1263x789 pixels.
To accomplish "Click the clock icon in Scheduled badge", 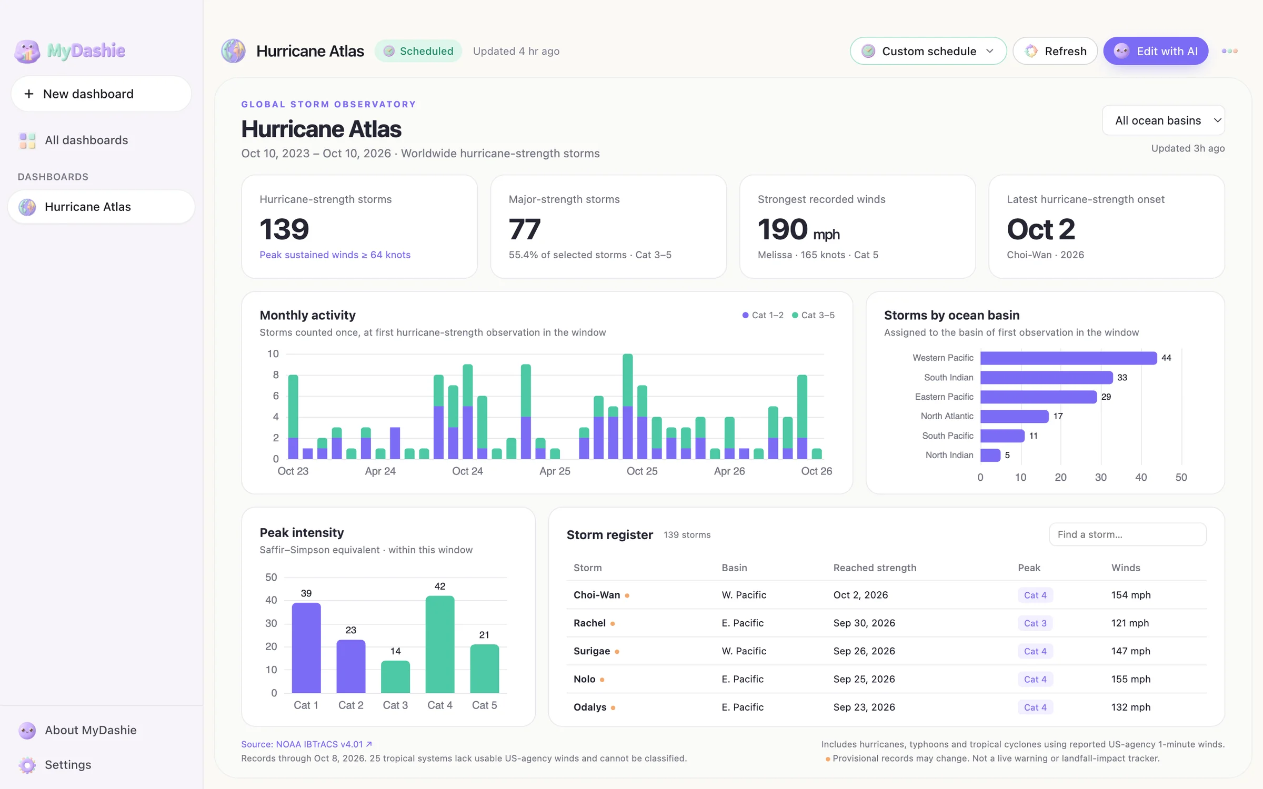I will pyautogui.click(x=389, y=51).
